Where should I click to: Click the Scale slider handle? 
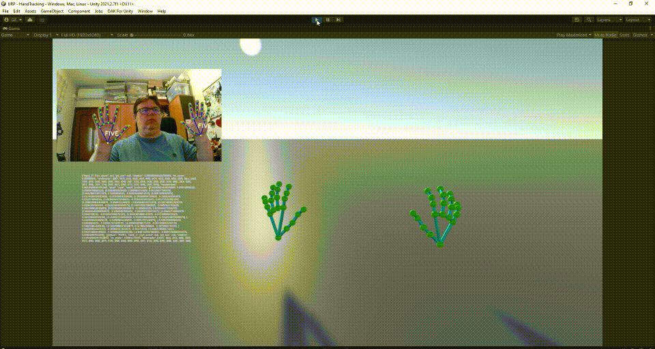pos(132,35)
